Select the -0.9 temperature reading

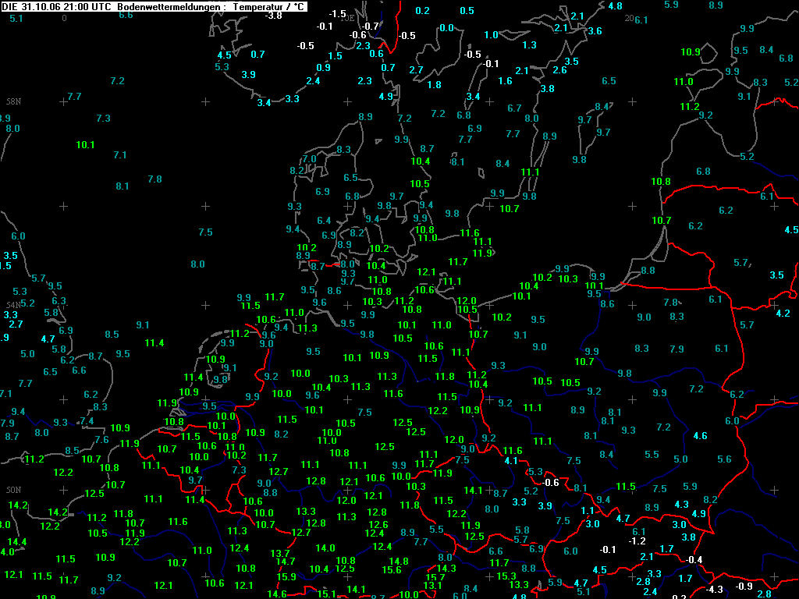[744, 587]
